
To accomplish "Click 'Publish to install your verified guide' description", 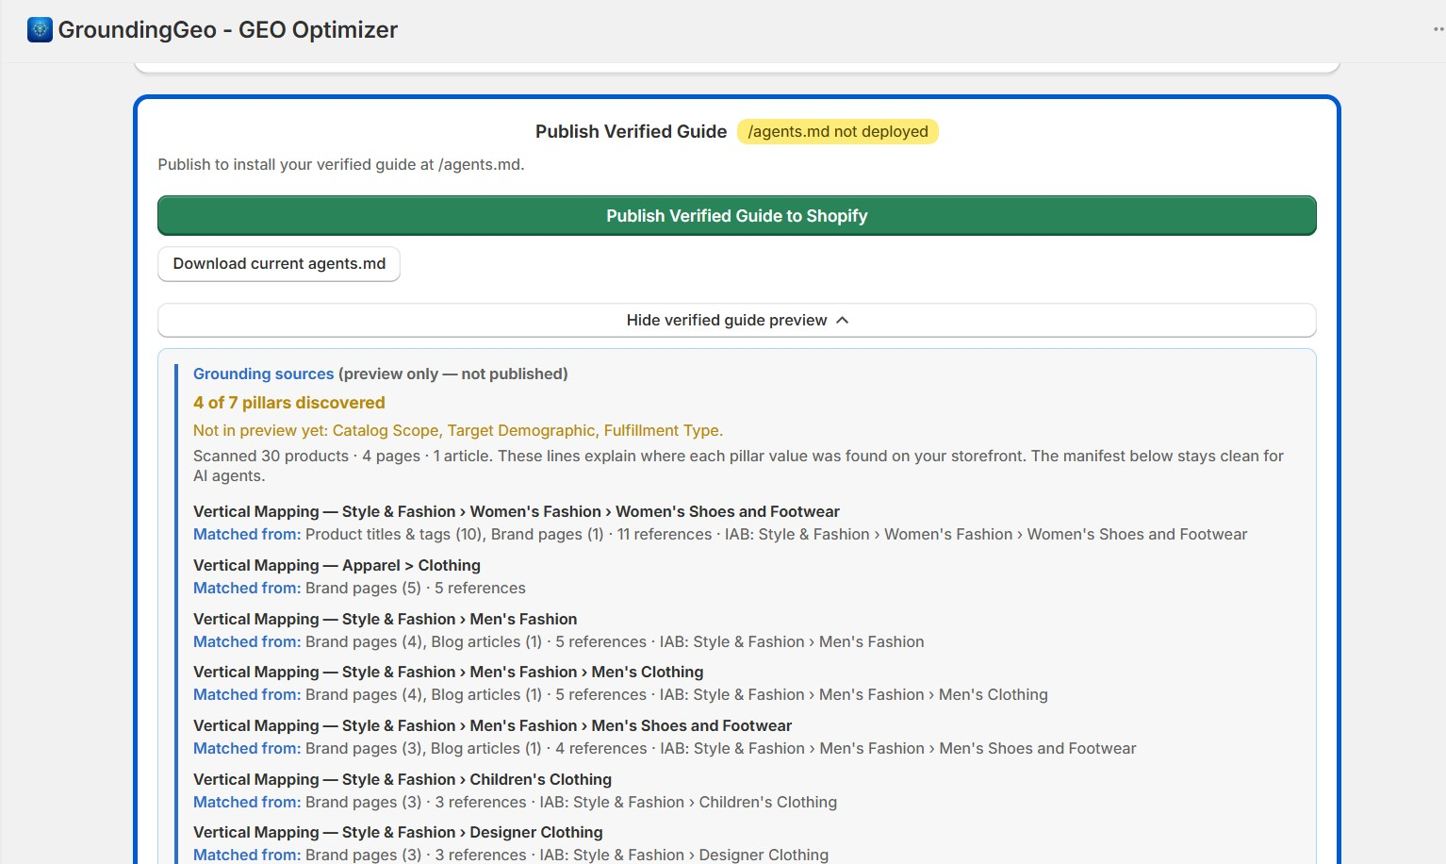I will pyautogui.click(x=341, y=165).
